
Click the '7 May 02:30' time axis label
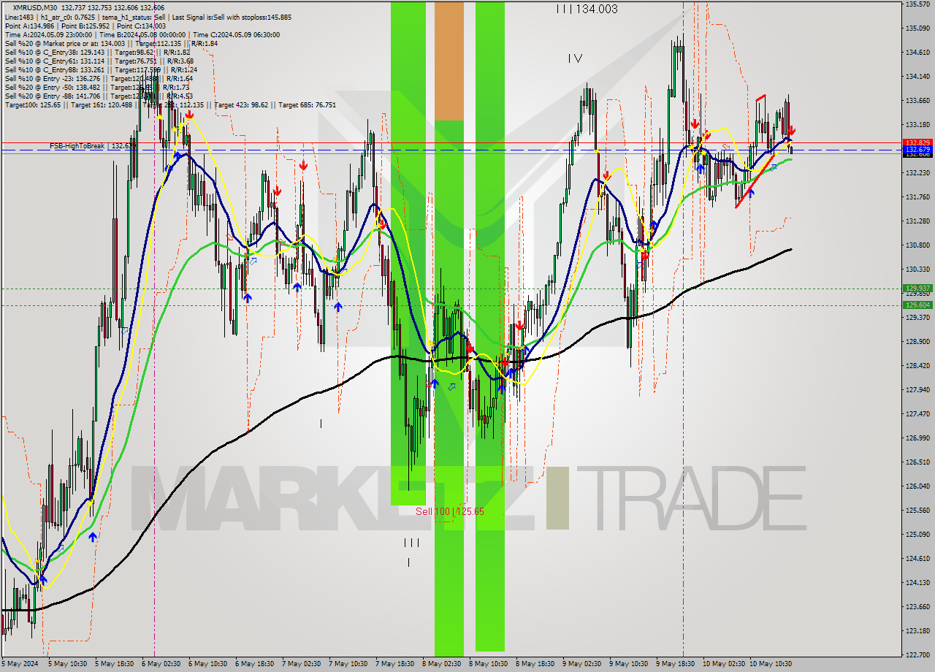301,664
